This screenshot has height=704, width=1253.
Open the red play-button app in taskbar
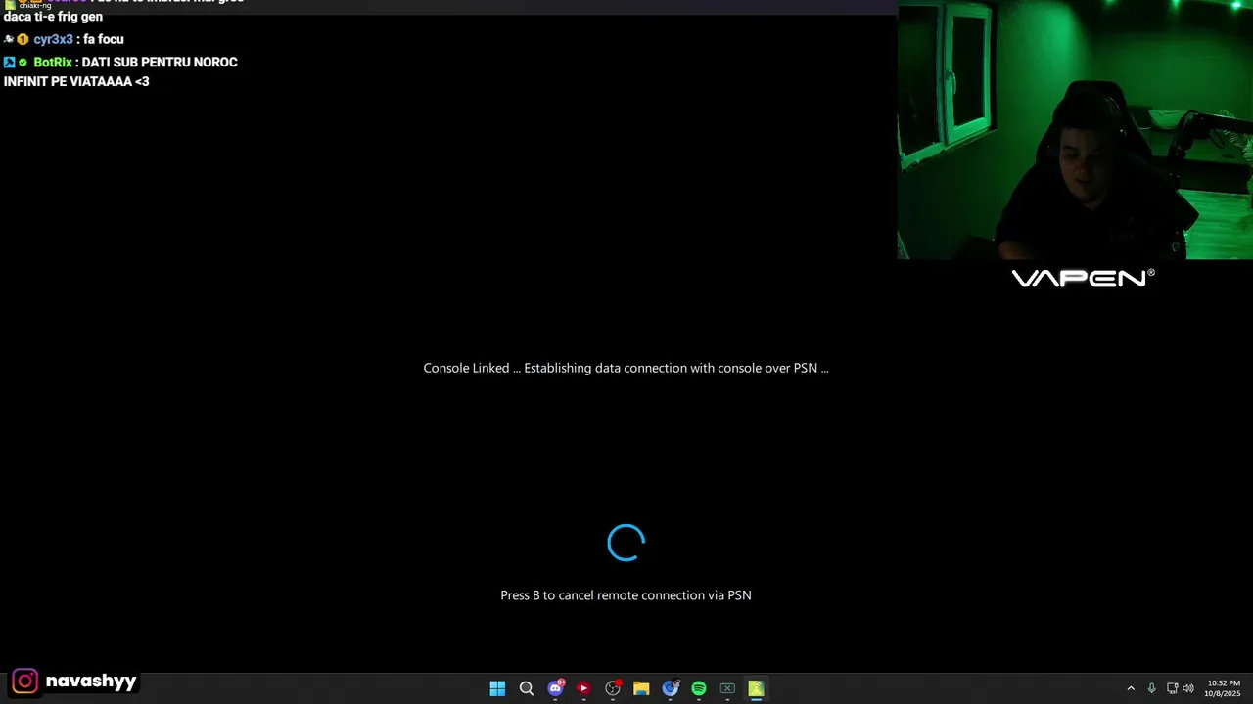click(583, 688)
